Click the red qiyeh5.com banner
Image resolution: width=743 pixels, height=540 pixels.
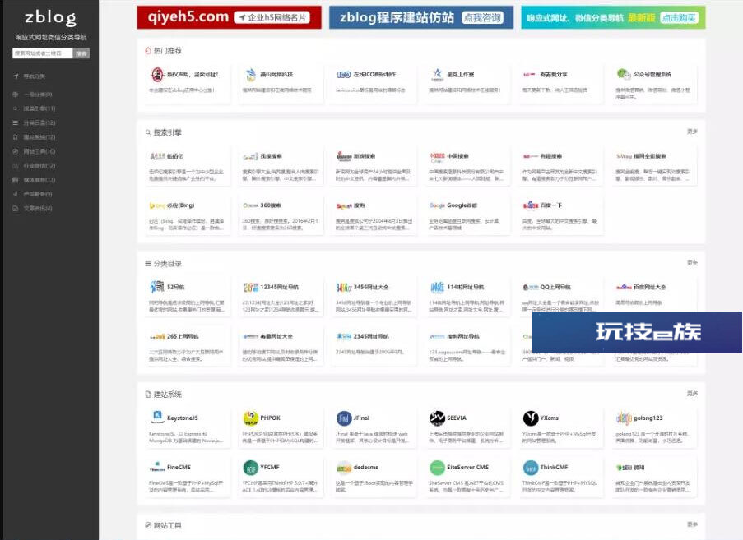click(x=230, y=17)
